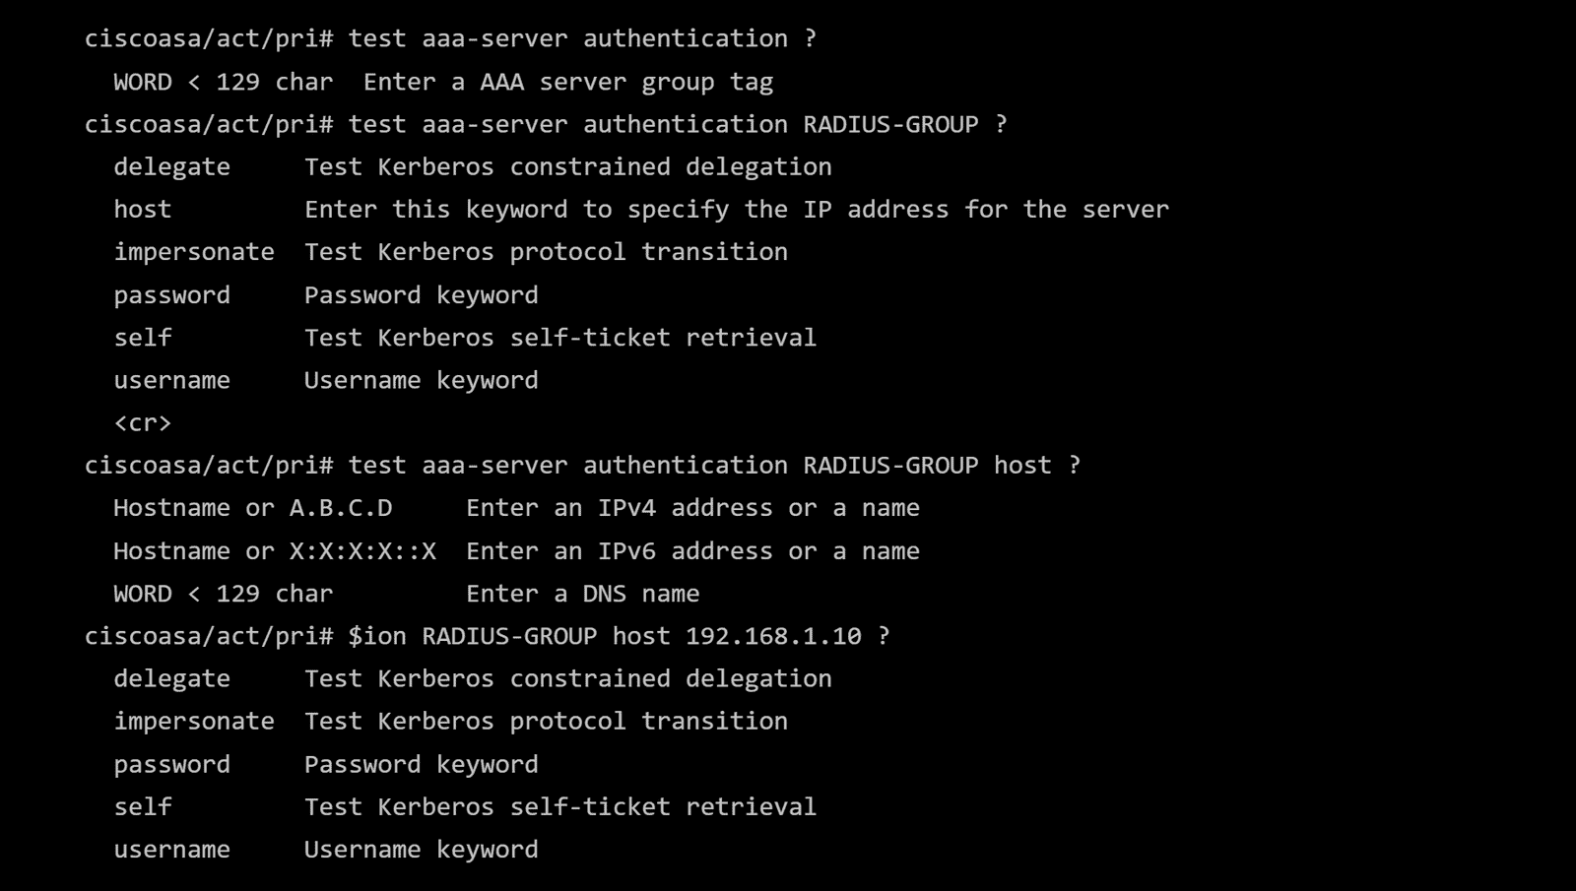Viewport: 1576px width, 891px height.
Task: Click the 'Enter an IPv6 address or a name' text
Action: [x=692, y=551]
